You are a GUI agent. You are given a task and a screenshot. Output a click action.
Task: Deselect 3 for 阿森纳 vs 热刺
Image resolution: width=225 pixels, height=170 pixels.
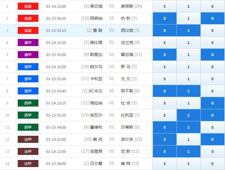pos(165,18)
